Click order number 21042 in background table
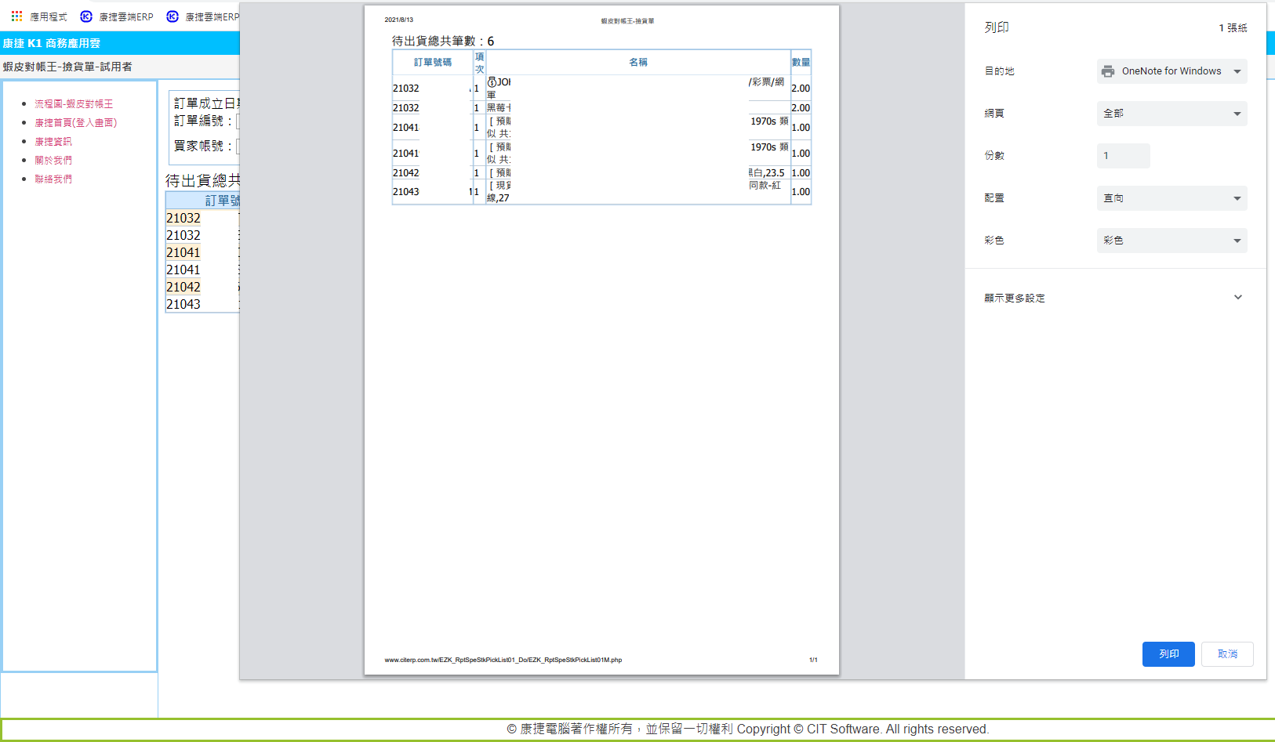1275x742 pixels. pos(183,288)
